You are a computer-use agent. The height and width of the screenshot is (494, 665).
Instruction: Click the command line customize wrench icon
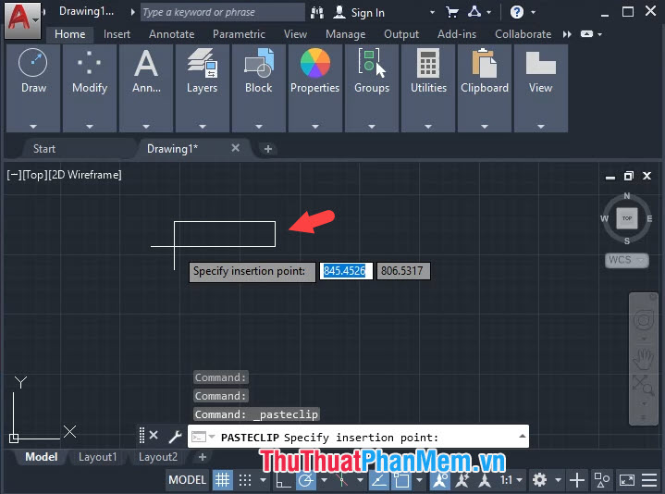[175, 436]
